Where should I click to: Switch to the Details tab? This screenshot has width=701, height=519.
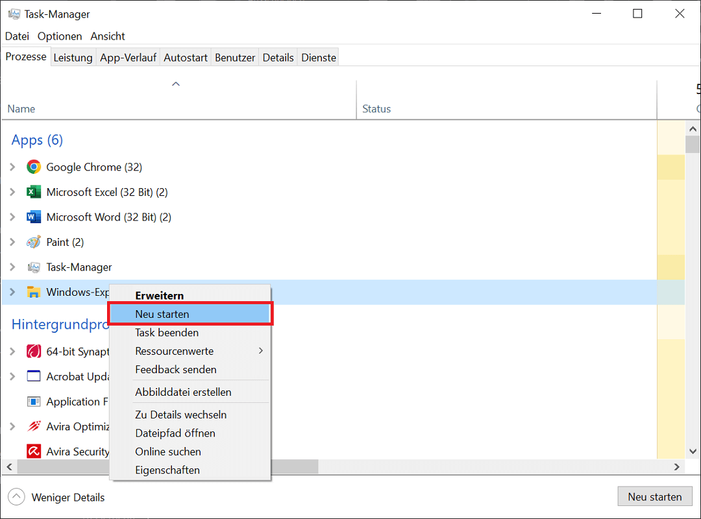[x=278, y=58]
